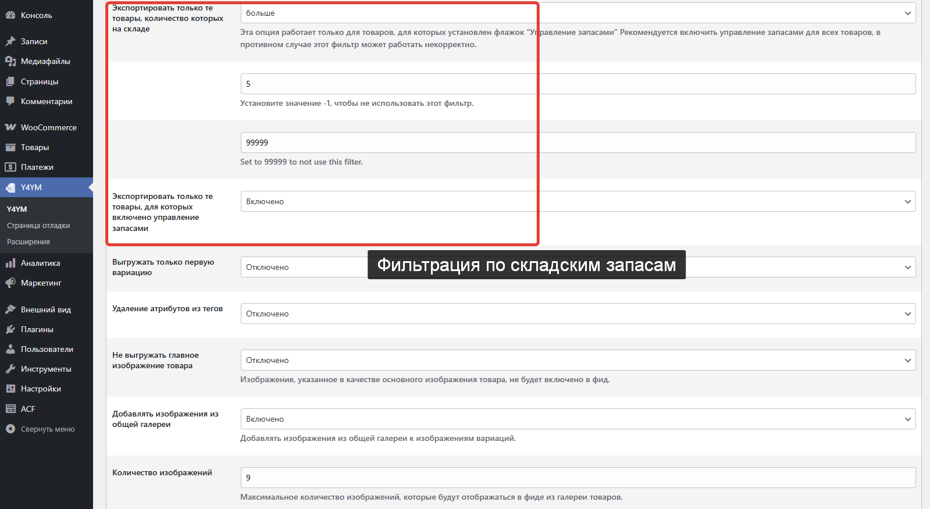930x509 pixels.
Task: Click the Товары archive icon
Action: click(10, 147)
